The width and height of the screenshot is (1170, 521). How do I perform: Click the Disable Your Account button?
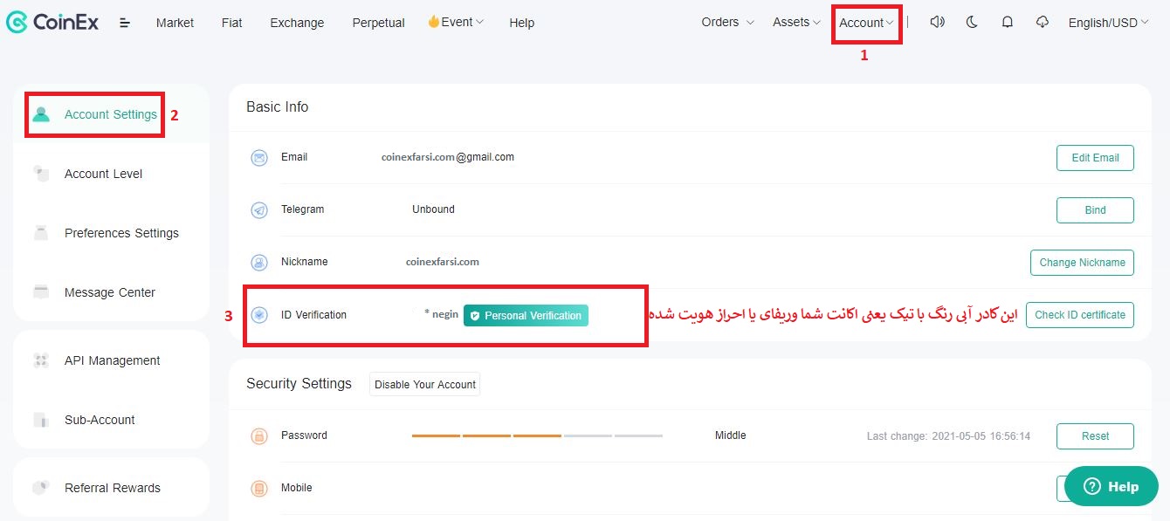click(425, 384)
